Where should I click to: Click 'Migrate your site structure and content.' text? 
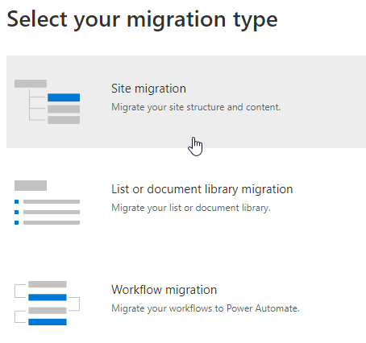click(196, 107)
